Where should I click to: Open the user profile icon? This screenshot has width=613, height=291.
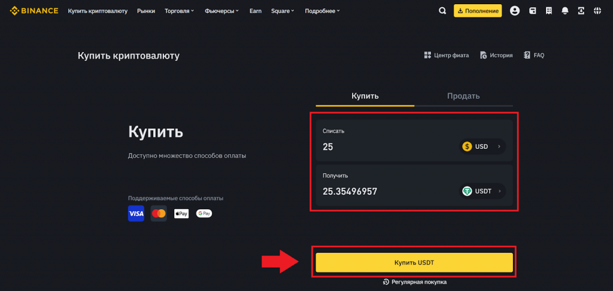click(x=515, y=11)
